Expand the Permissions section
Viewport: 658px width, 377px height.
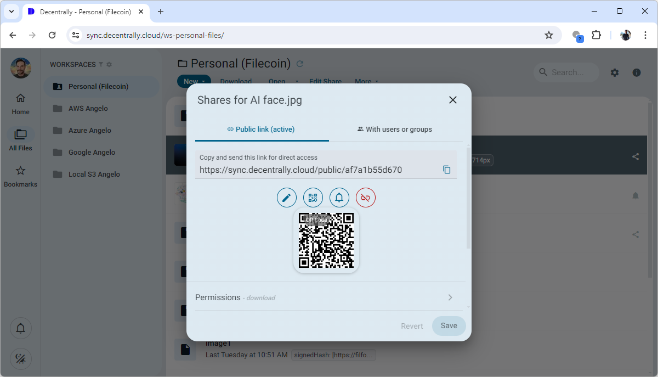point(326,297)
